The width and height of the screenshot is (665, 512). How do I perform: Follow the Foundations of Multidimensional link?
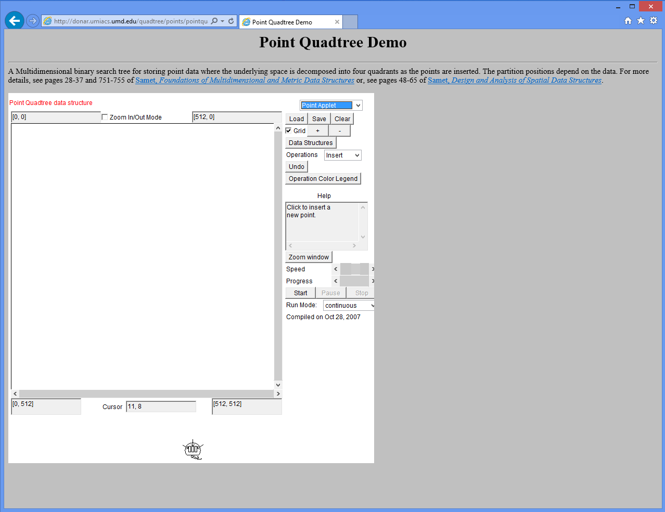click(245, 80)
